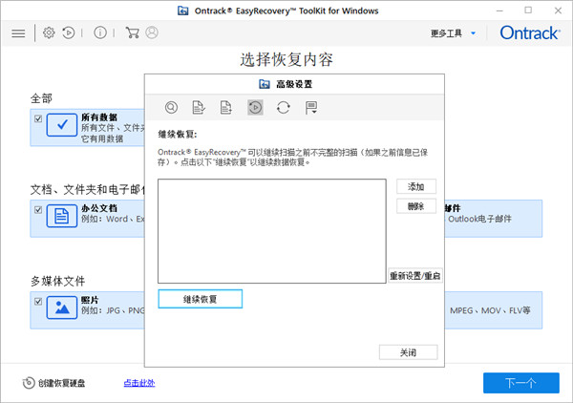Click the 重新设置/重启 button
This screenshot has width=573, height=403.
414,275
